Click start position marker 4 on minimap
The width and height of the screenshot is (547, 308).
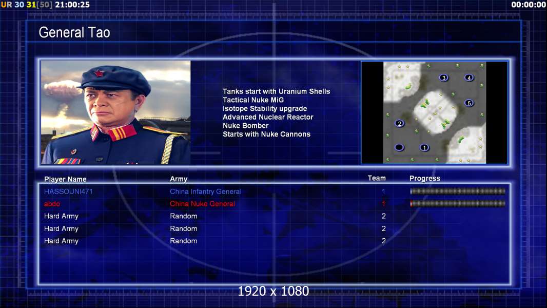click(x=469, y=78)
